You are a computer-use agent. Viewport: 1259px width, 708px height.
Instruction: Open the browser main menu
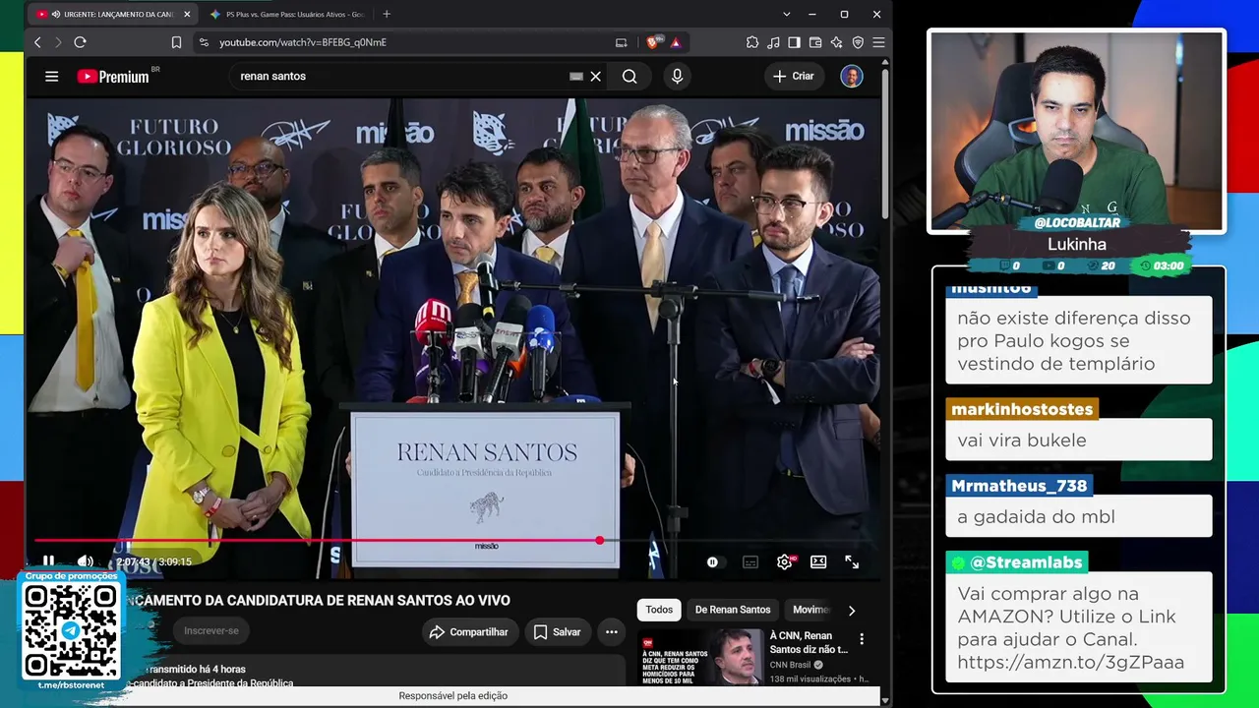(878, 42)
